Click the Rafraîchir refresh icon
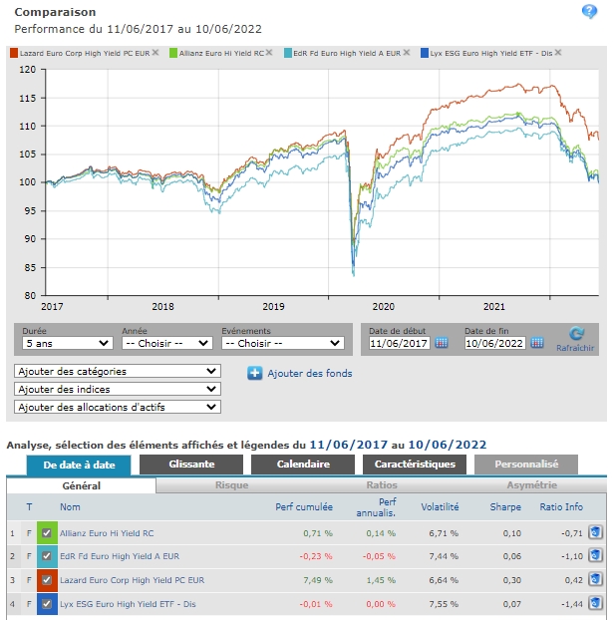Screen dimensions: 613x620 [x=576, y=336]
